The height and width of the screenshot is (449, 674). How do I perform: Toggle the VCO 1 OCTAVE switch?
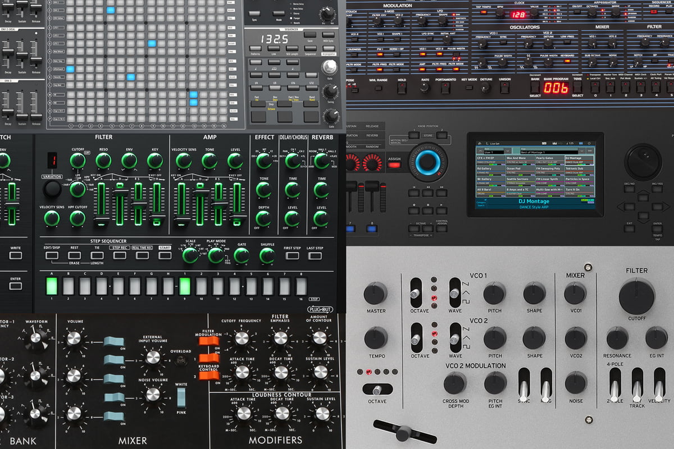(x=416, y=292)
